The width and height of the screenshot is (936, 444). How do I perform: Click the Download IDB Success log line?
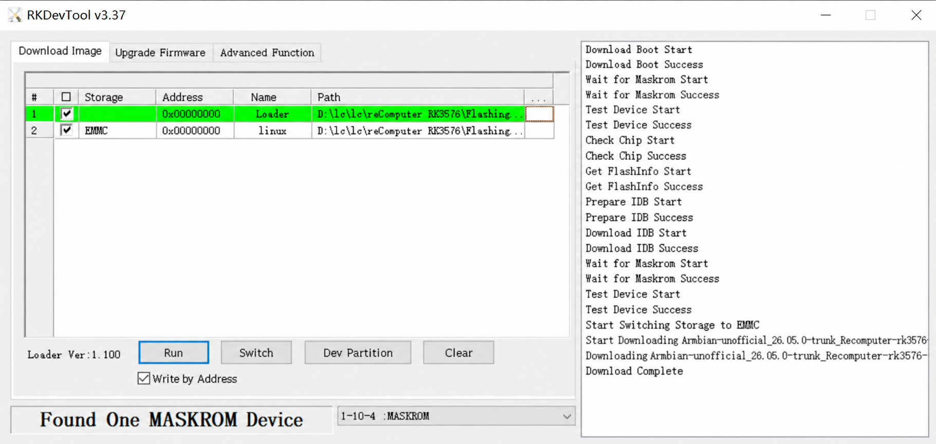(x=642, y=248)
